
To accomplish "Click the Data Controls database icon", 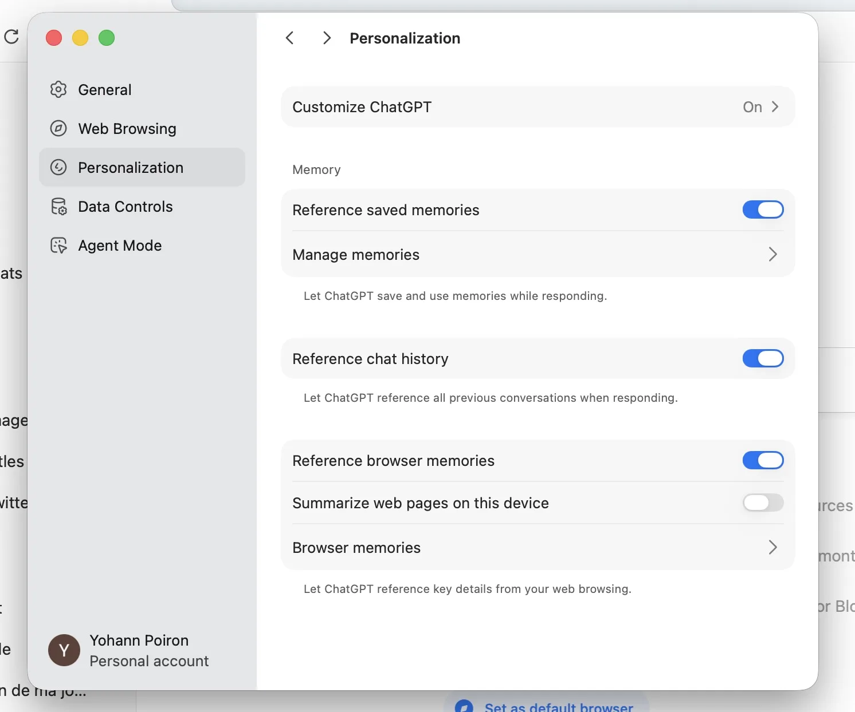I will tap(58, 207).
